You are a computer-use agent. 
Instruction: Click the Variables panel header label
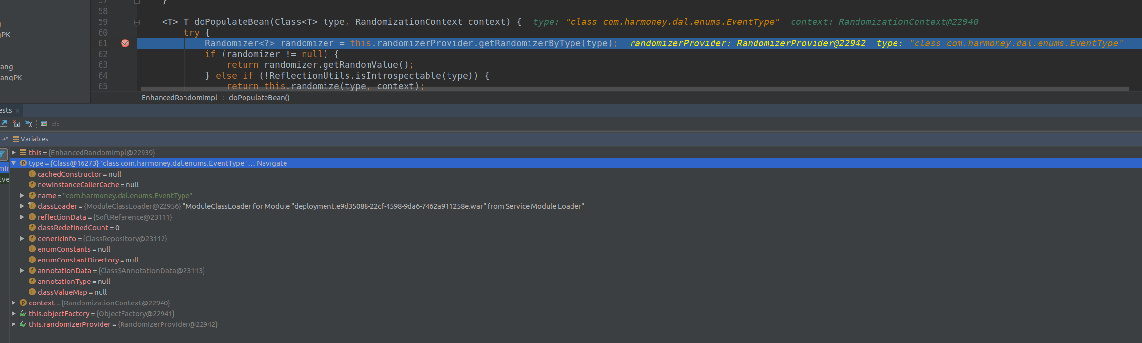coord(35,139)
